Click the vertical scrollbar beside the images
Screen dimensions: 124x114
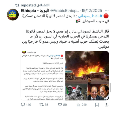pyautogui.click(x=110, y=88)
